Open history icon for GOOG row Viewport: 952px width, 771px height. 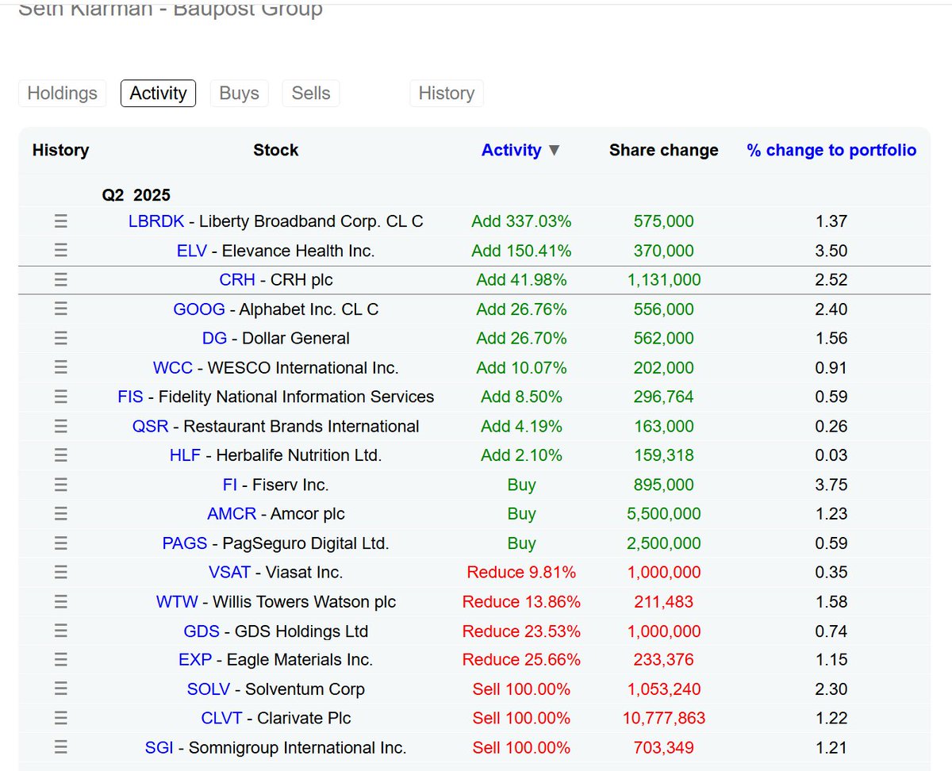(x=61, y=309)
